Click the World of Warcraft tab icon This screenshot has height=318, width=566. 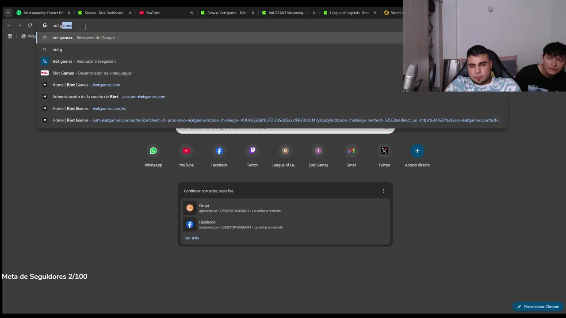point(386,13)
